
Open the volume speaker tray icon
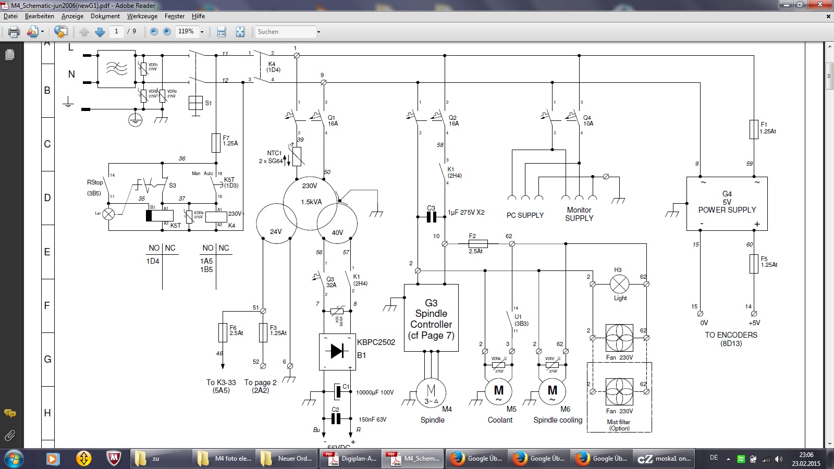[779, 459]
